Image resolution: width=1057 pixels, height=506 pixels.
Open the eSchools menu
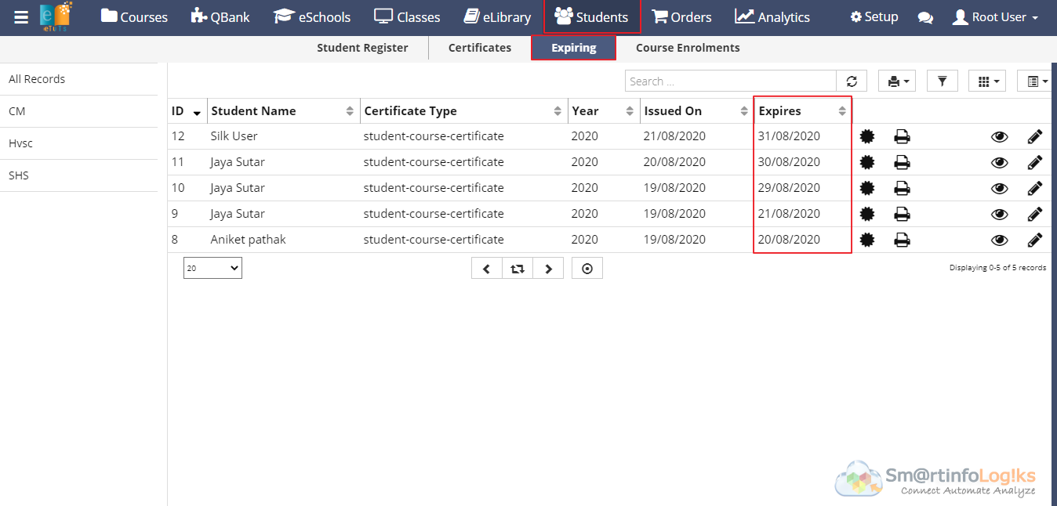coord(312,17)
